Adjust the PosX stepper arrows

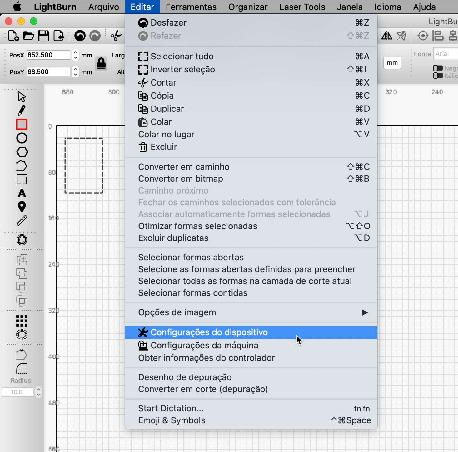[x=75, y=55]
